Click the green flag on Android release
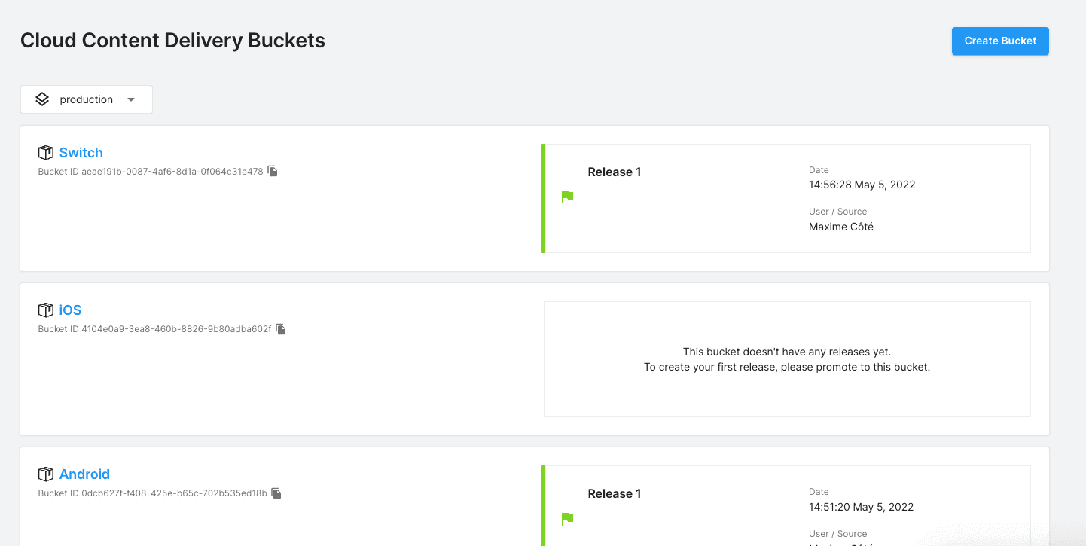The image size is (1086, 546). pos(568,518)
